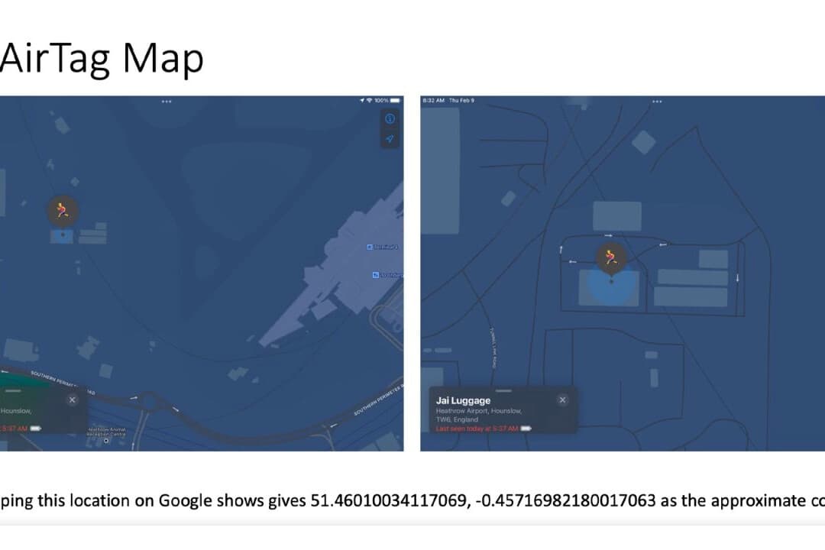Click the Jai Luggage title text
The width and height of the screenshot is (825, 550).
(463, 400)
